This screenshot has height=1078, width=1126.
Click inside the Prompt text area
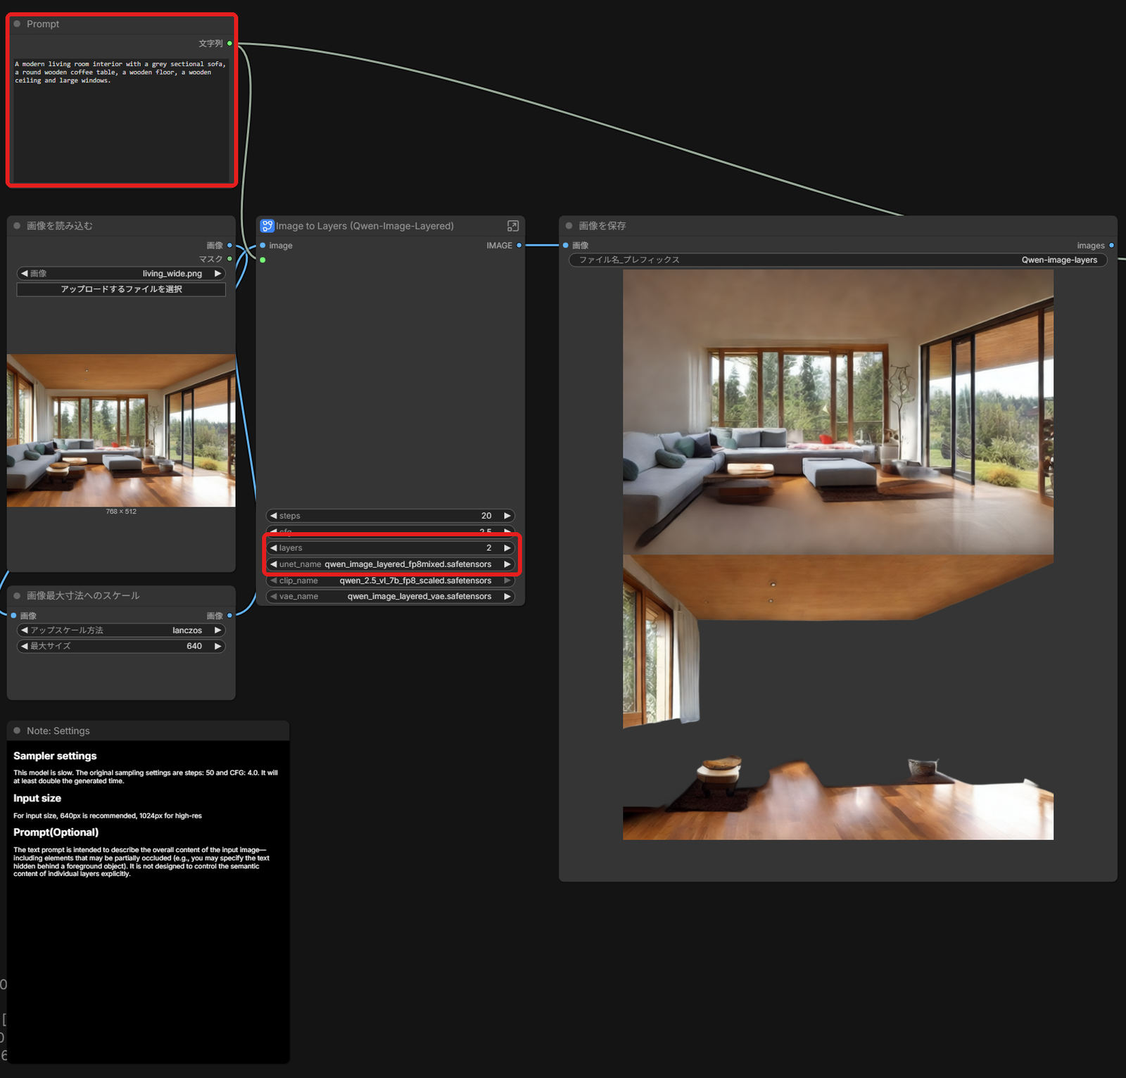tap(121, 120)
